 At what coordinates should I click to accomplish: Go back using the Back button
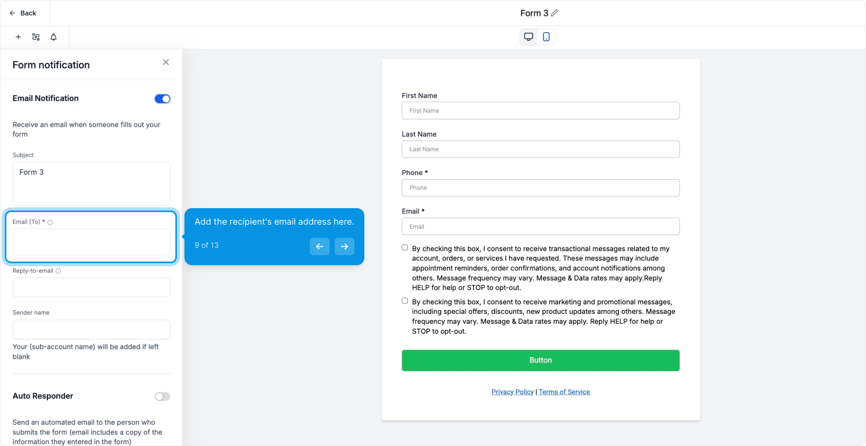[x=23, y=13]
